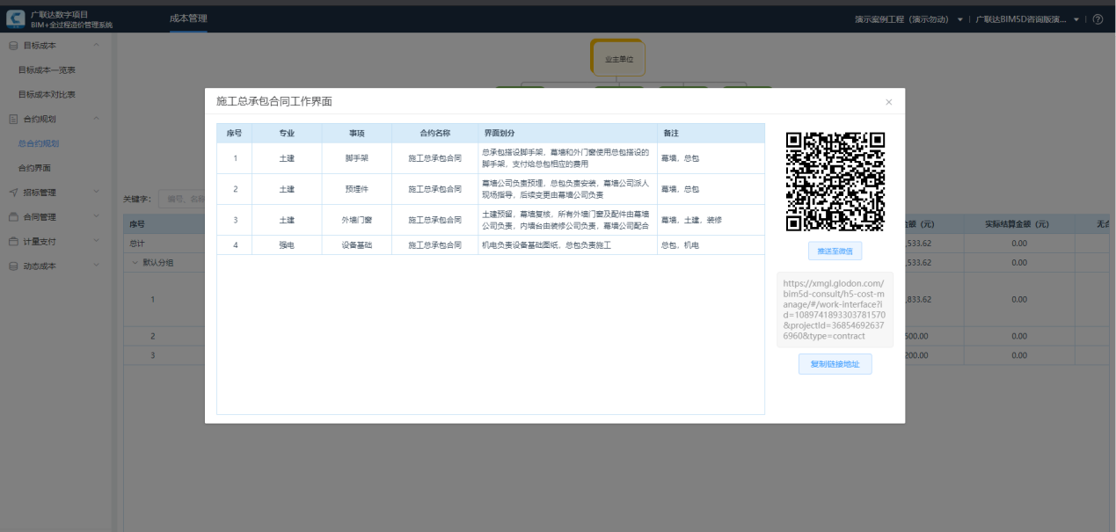Collapse the 合约规划 menu chevron
This screenshot has width=1116, height=532.
coord(96,119)
